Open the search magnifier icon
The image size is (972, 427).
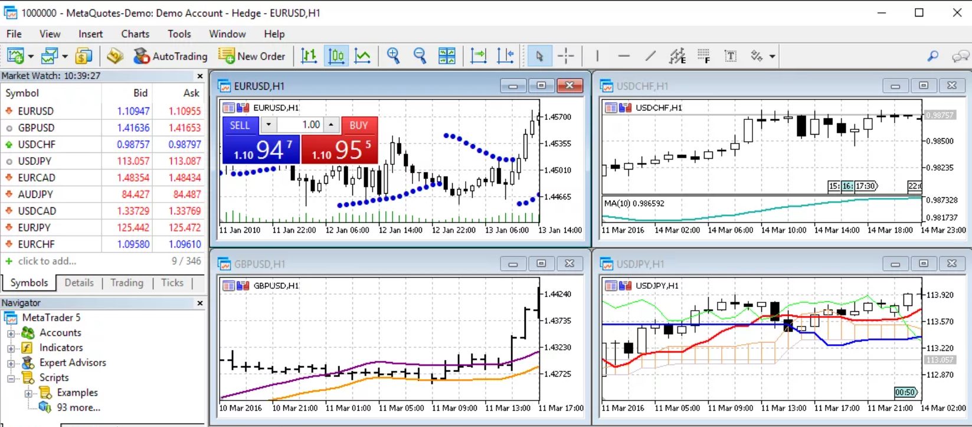[x=933, y=56]
